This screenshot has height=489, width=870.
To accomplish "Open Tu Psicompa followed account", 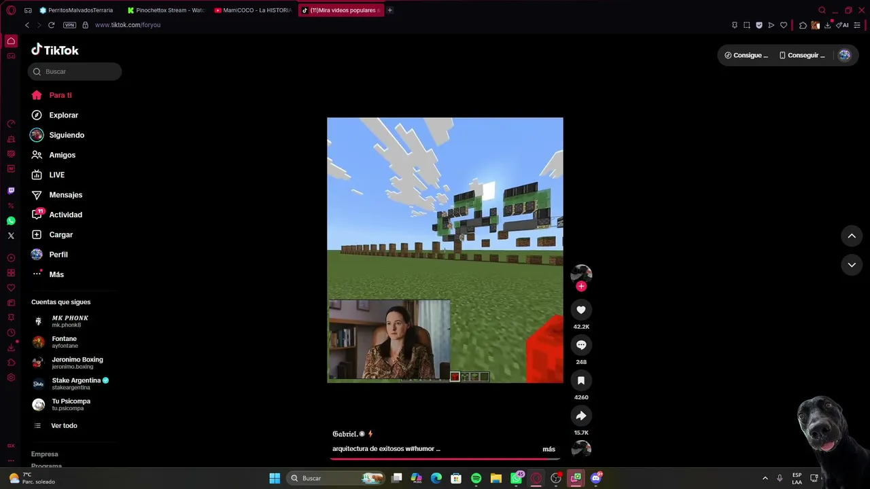I will tap(71, 404).
